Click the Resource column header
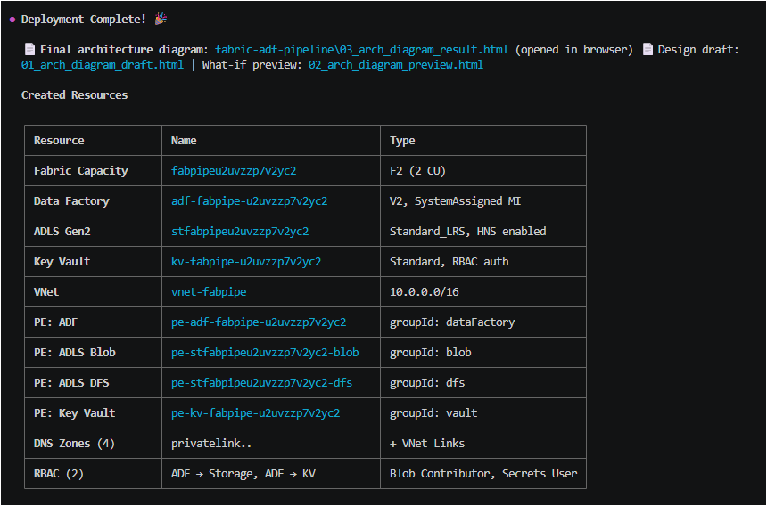 click(59, 141)
